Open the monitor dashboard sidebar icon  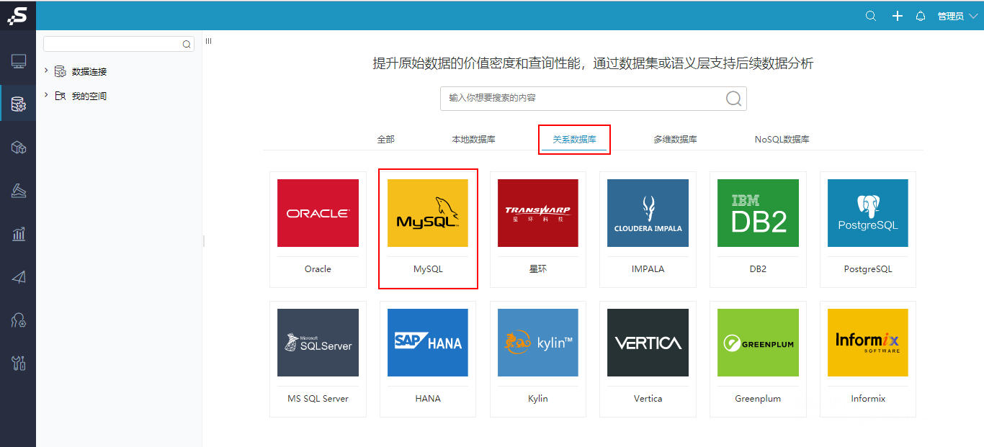point(19,61)
